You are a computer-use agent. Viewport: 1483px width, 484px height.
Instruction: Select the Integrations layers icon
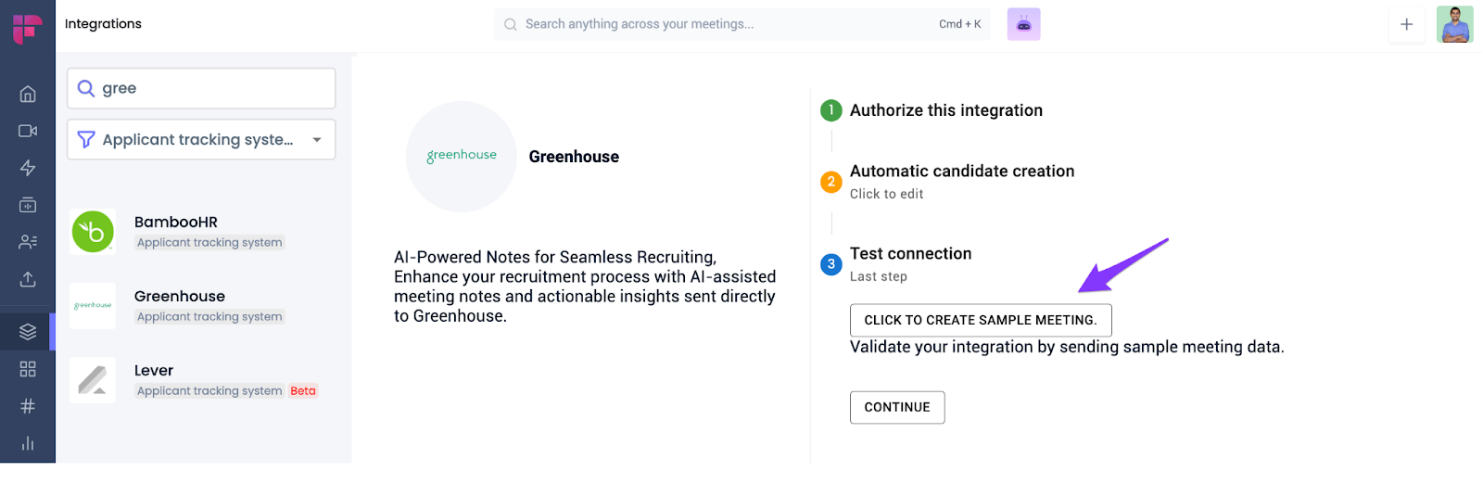(x=28, y=331)
